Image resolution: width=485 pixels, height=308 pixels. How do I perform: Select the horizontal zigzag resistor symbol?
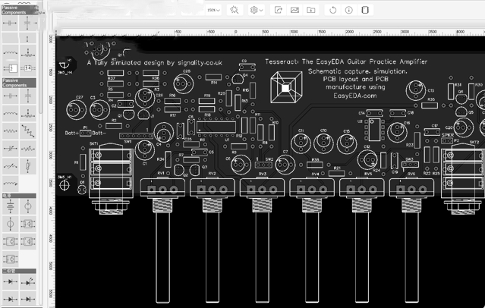(10, 130)
